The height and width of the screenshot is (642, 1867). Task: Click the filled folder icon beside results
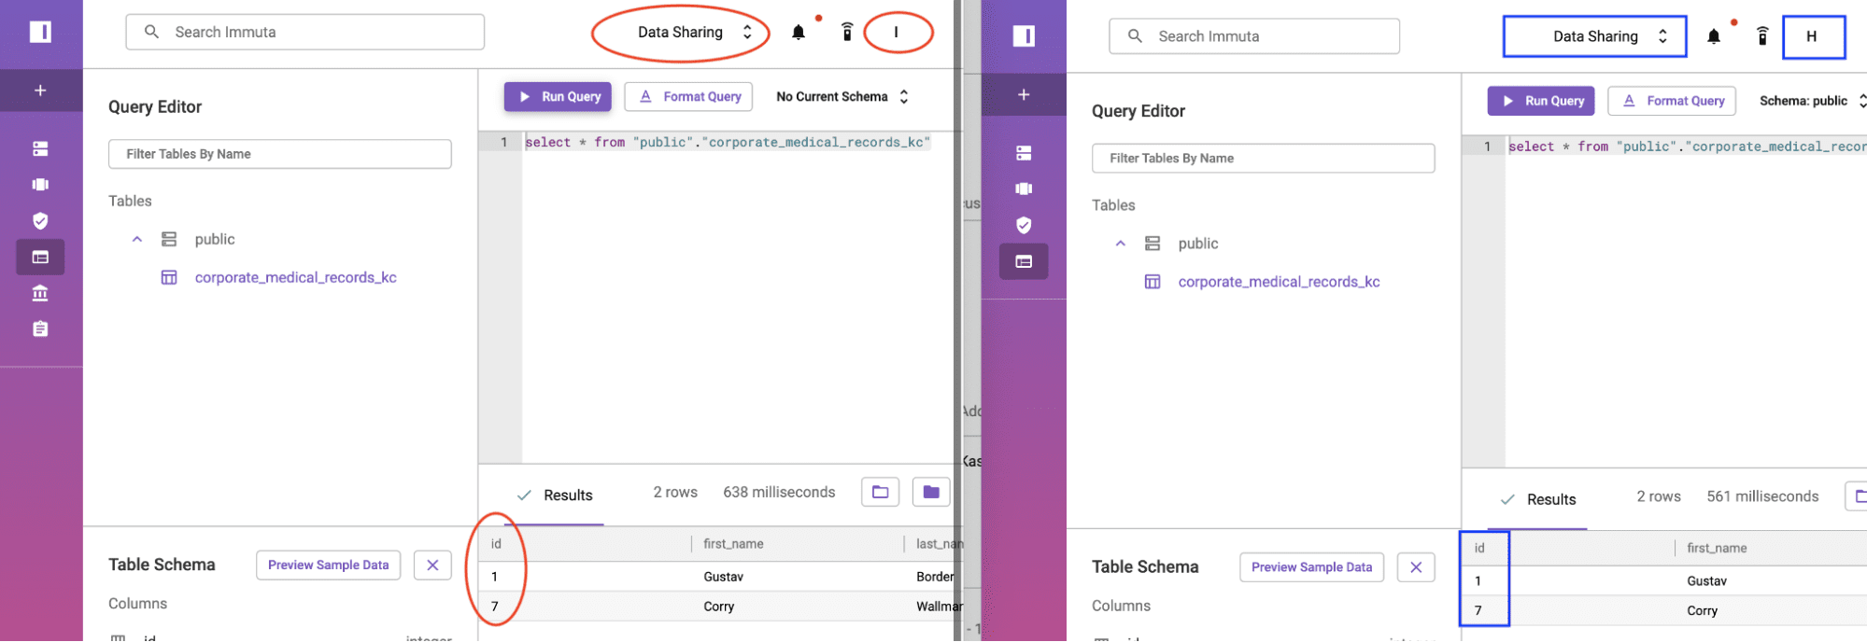pos(930,492)
